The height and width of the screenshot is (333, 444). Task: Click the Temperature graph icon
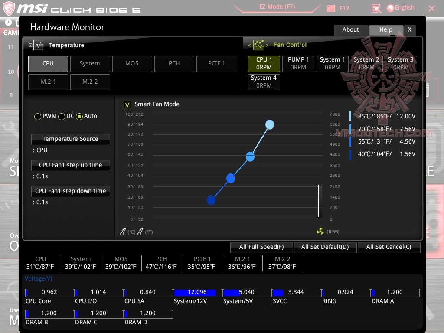(39, 45)
